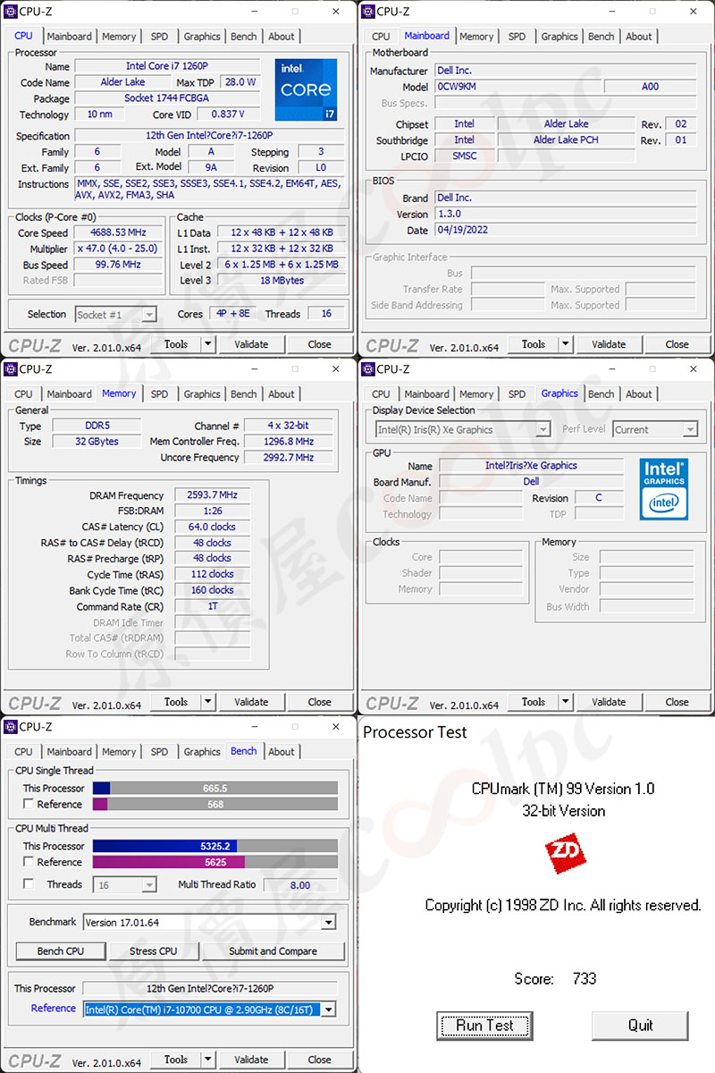
Task: Click the DRAM Frequency value 2593.7 MHz
Action: [x=212, y=495]
